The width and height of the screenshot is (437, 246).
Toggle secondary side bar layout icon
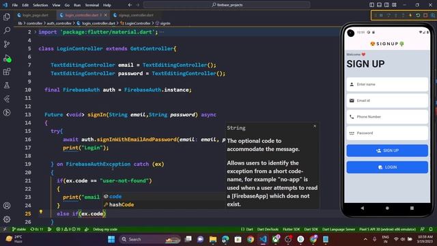point(386,5)
